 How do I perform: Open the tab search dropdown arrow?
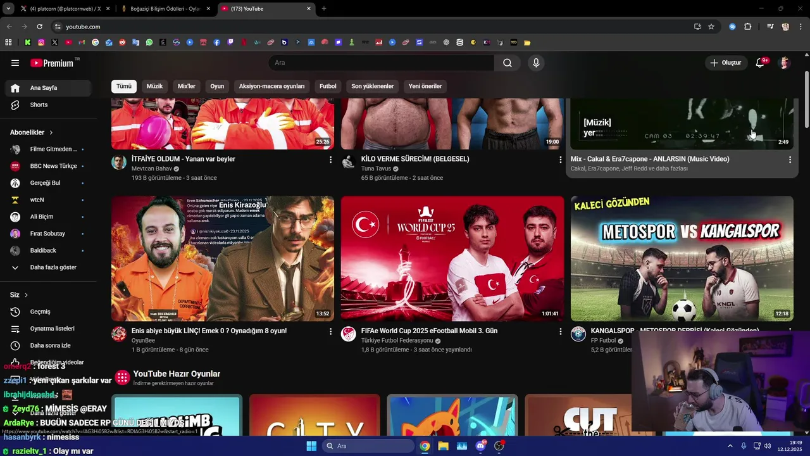[x=8, y=8]
